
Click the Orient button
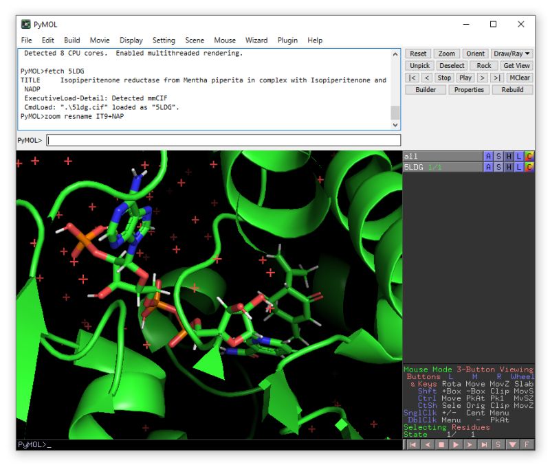475,54
